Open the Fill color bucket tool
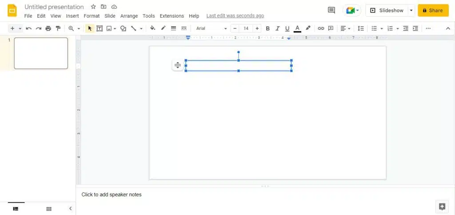The height and width of the screenshot is (215, 455). 152,28
